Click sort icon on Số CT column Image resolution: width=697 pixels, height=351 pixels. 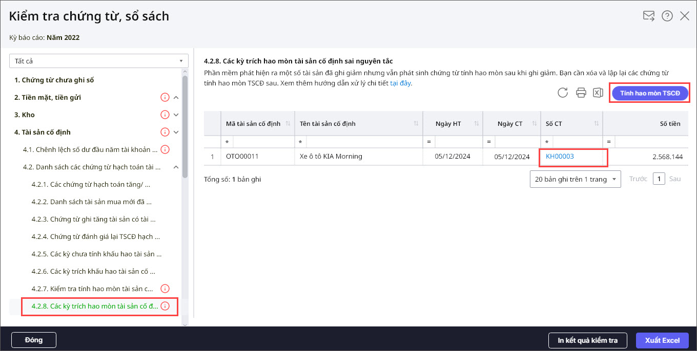tap(596, 124)
